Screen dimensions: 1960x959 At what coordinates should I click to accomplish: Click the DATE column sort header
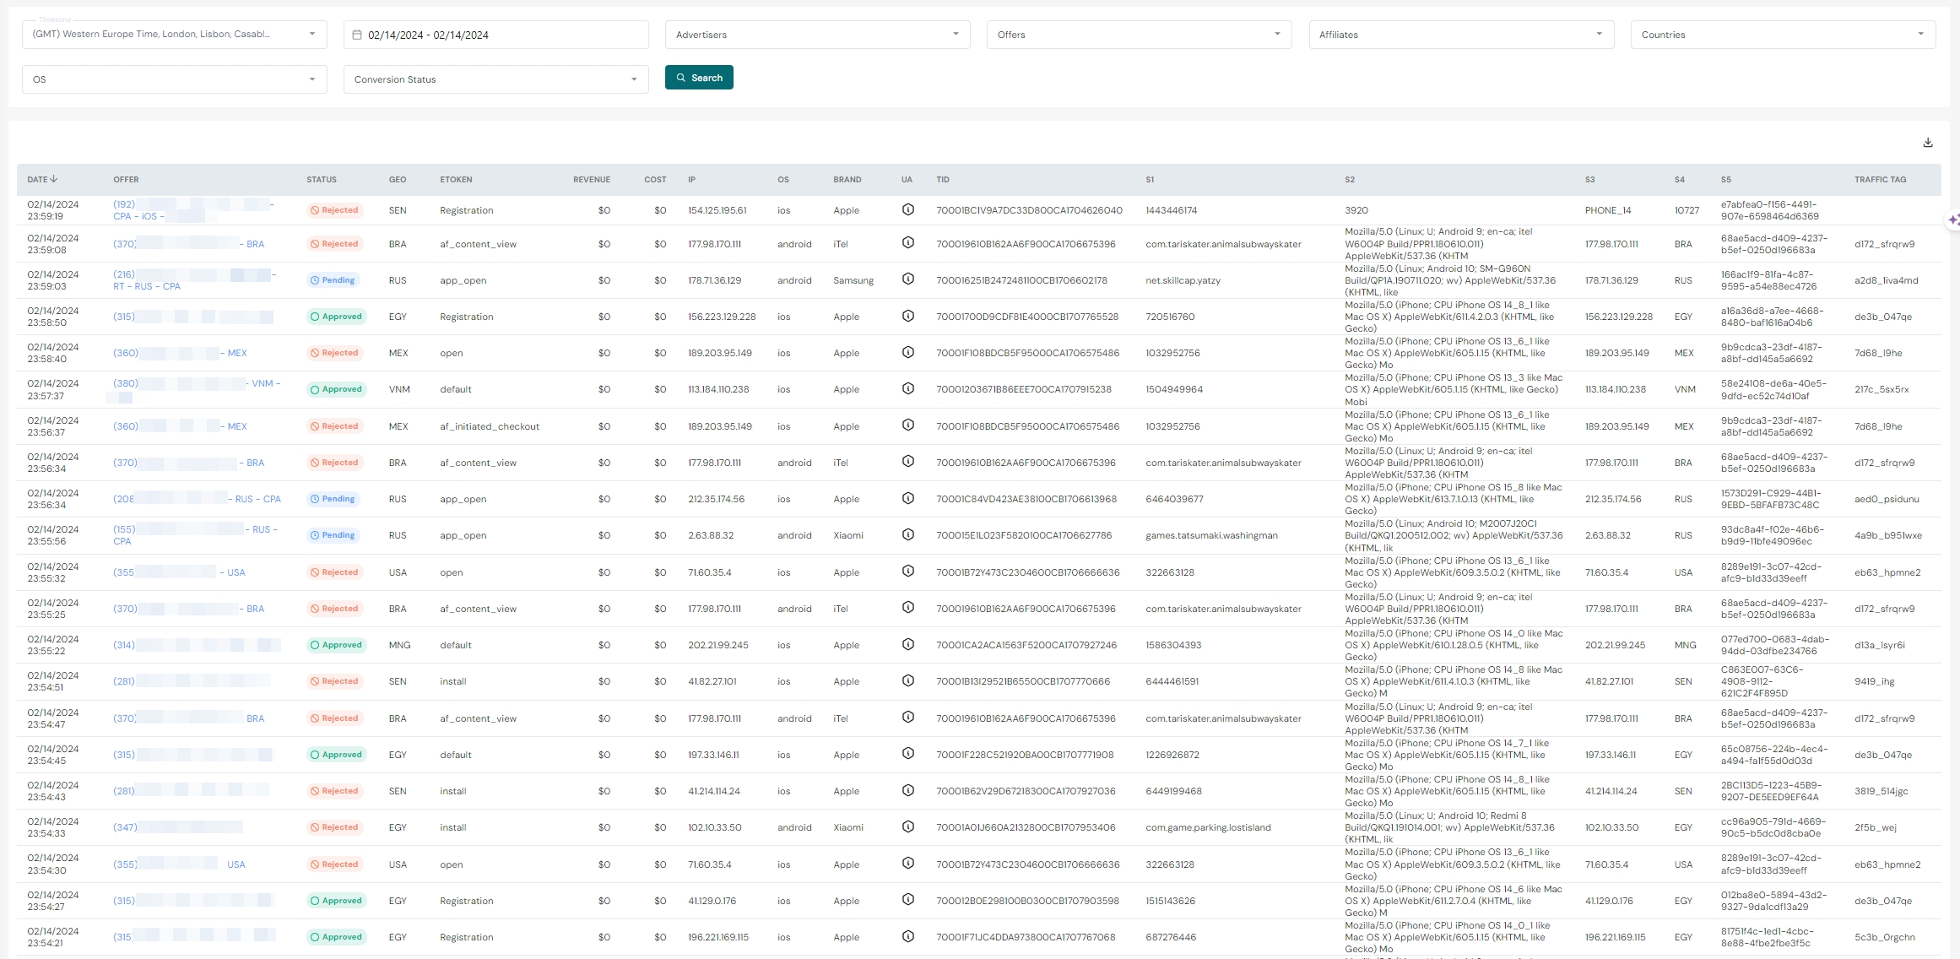coord(42,179)
